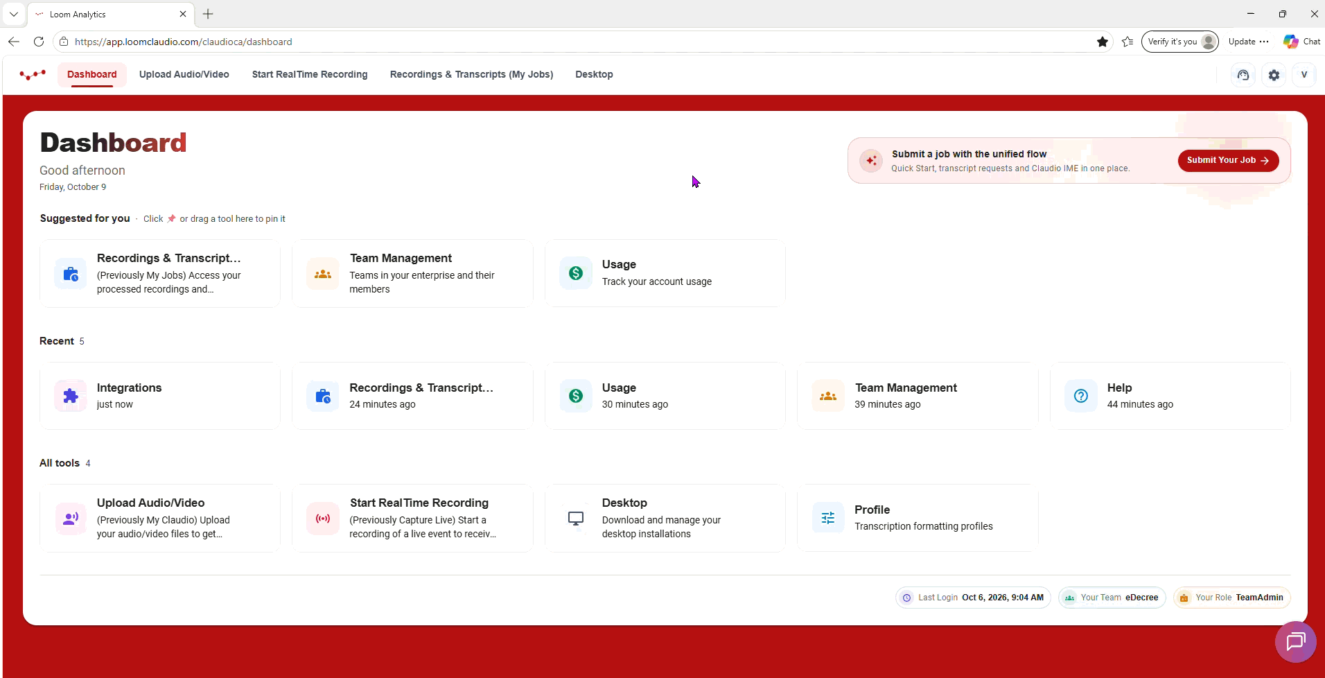Open the Upload Audio/Video tab
Viewport: 1325px width, 678px height.
[x=184, y=75]
